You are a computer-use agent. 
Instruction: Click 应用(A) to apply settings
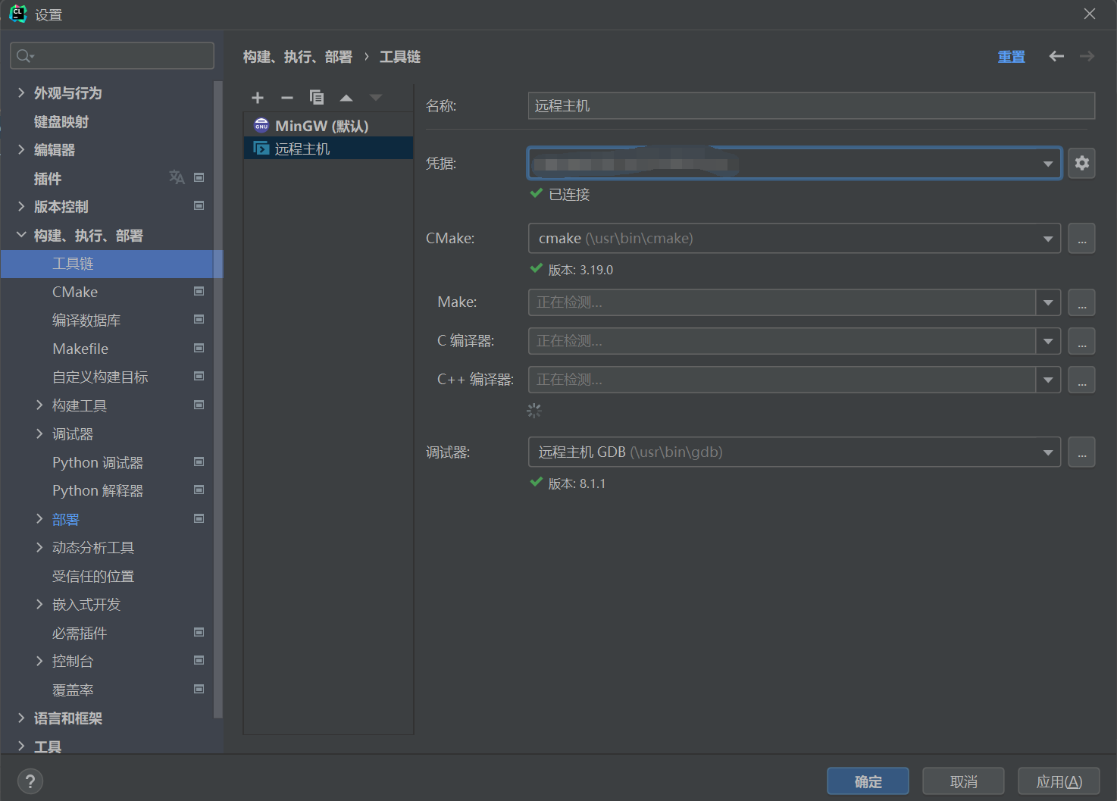click(1059, 781)
